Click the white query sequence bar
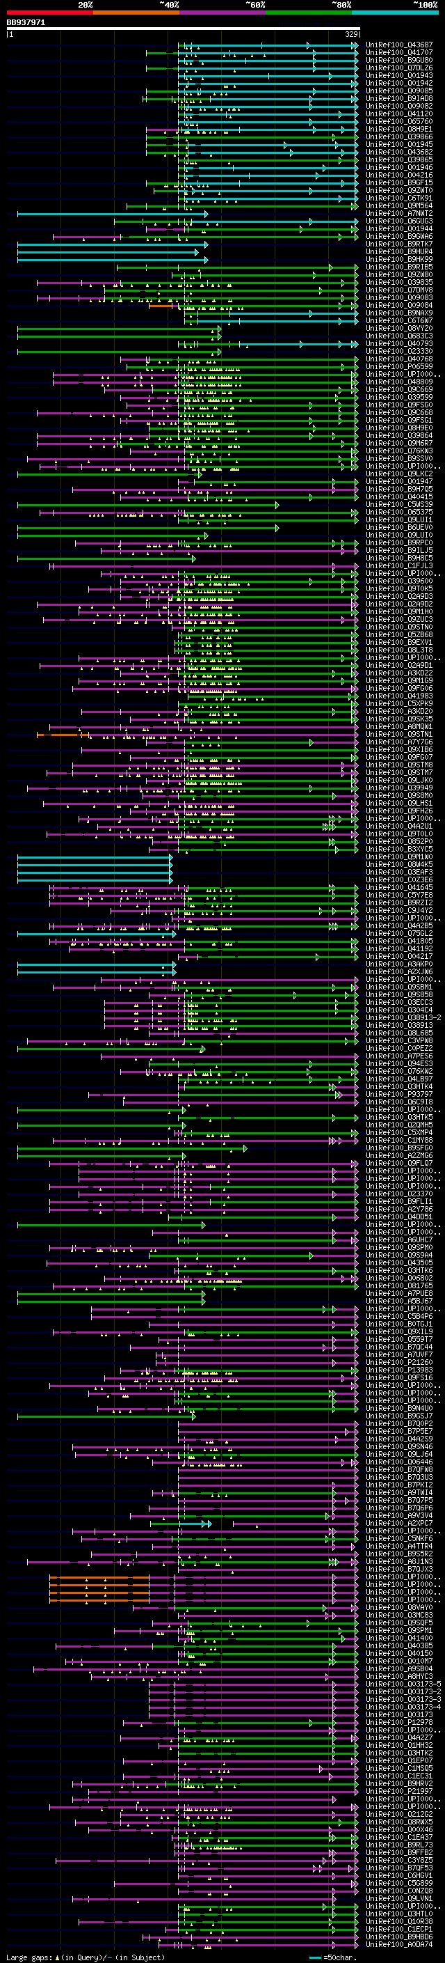445x1963 pixels. (x=184, y=29)
